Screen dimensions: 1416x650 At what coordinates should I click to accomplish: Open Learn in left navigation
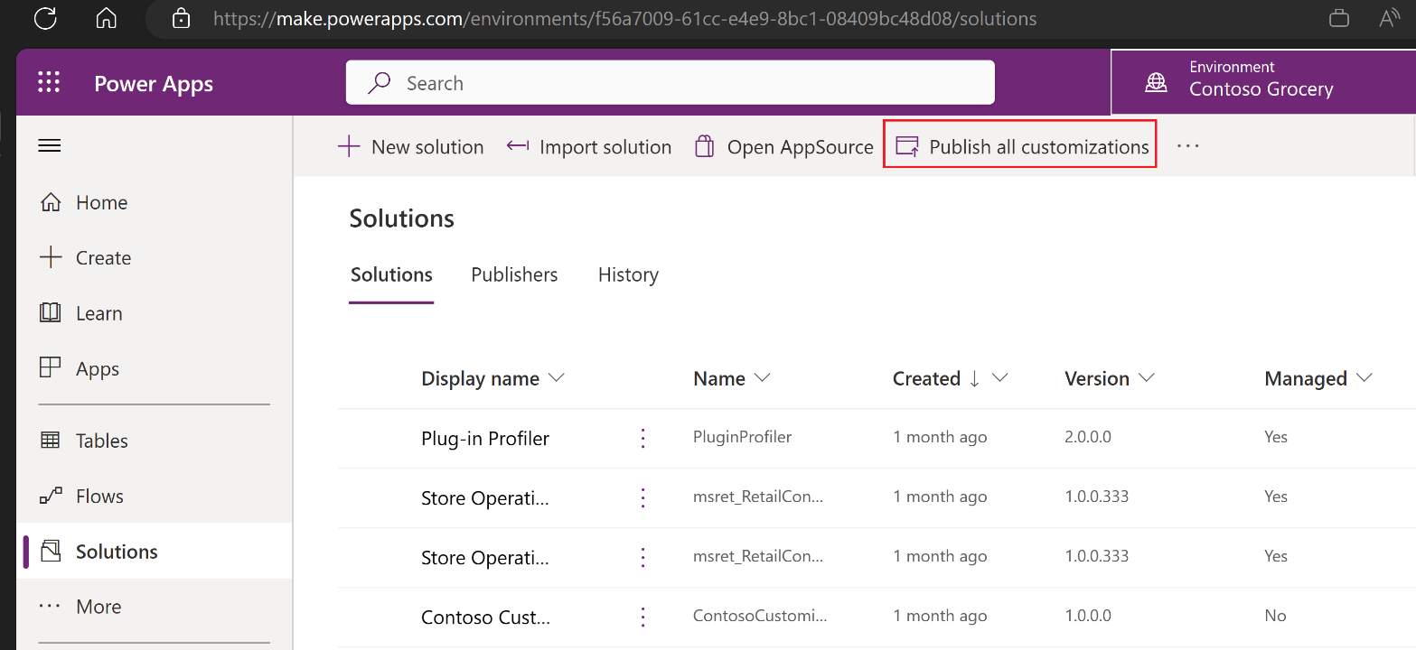point(154,313)
